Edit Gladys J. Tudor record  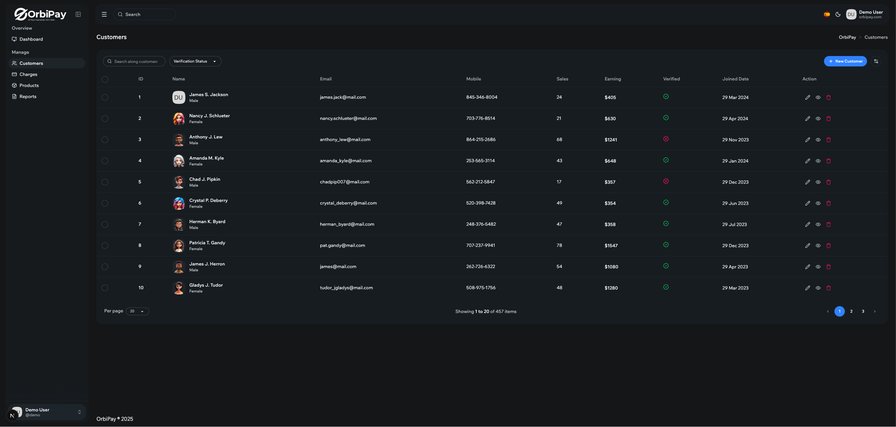807,288
